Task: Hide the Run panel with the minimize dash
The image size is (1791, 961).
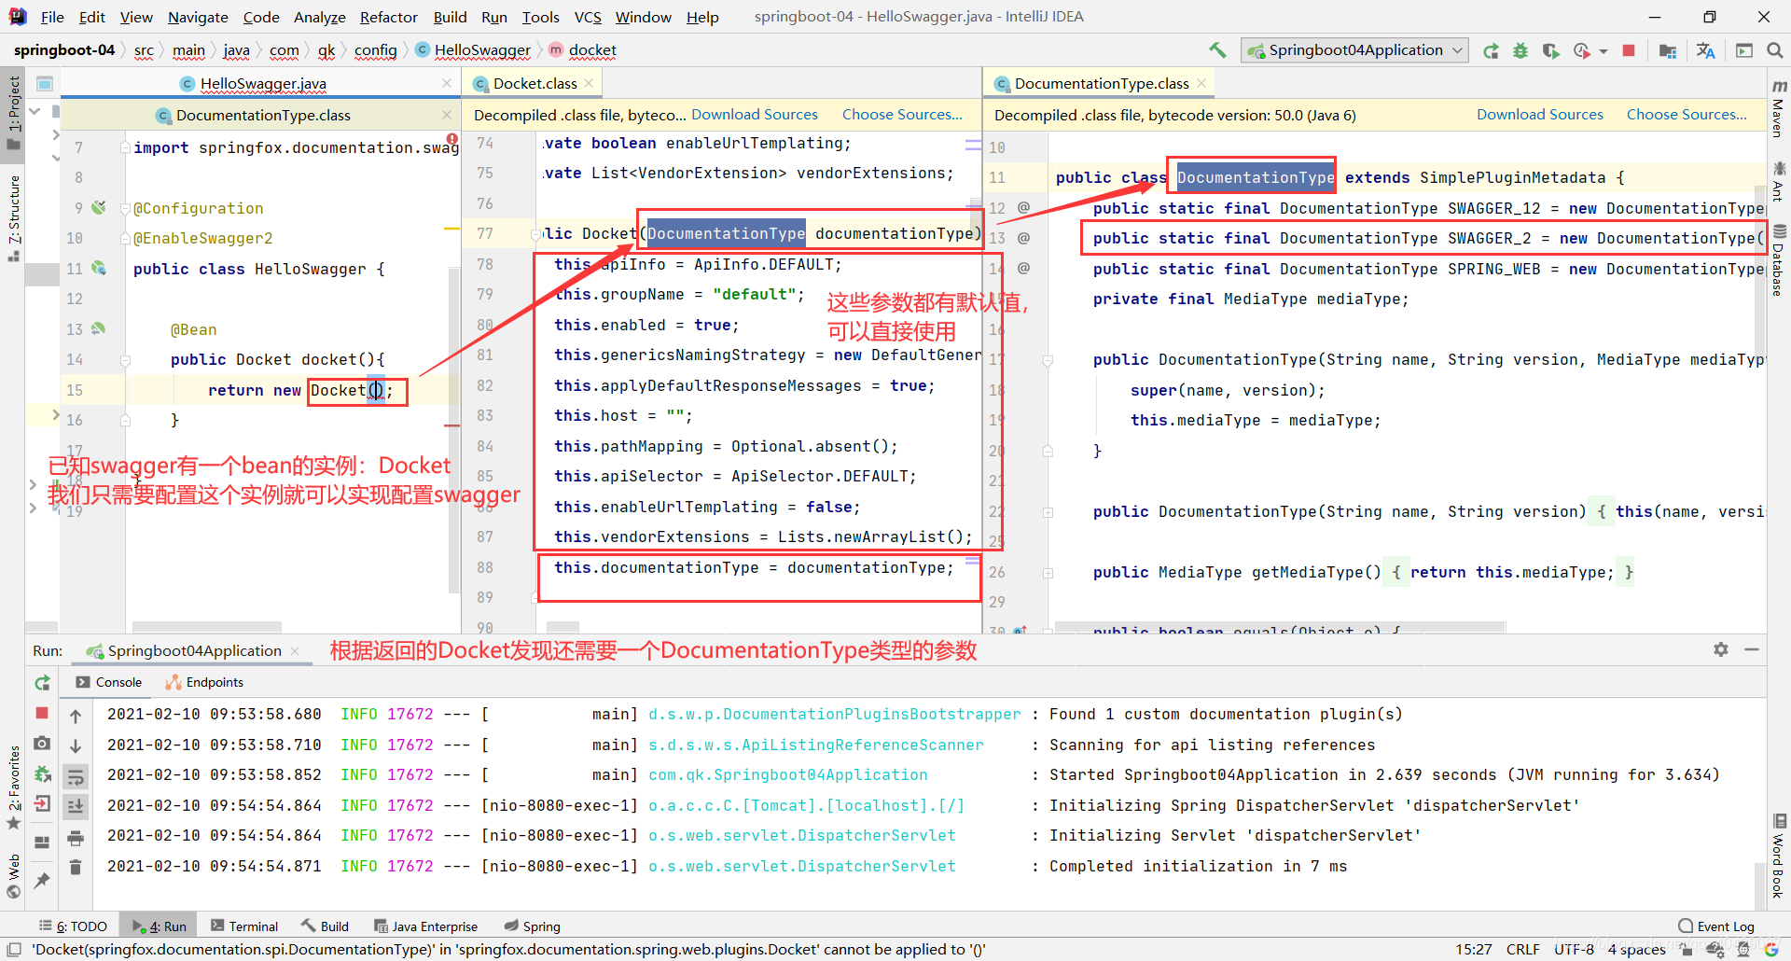Action: click(x=1752, y=649)
